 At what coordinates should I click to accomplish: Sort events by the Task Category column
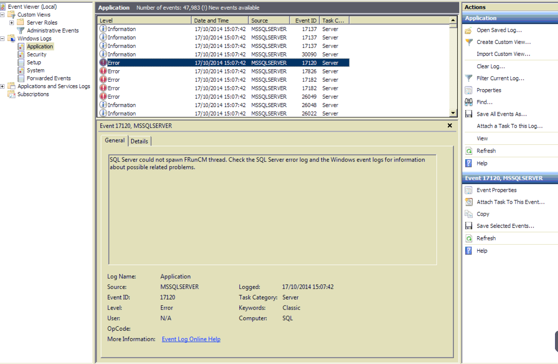point(334,20)
